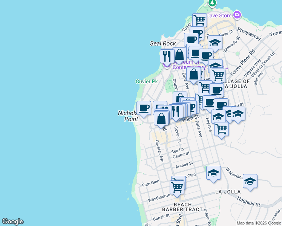Click the Arenas St street label
Image resolution: width=282 pixels, height=226 pixels.
point(184,165)
